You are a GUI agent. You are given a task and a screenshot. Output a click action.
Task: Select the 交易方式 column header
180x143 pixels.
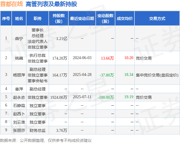coord(157,18)
